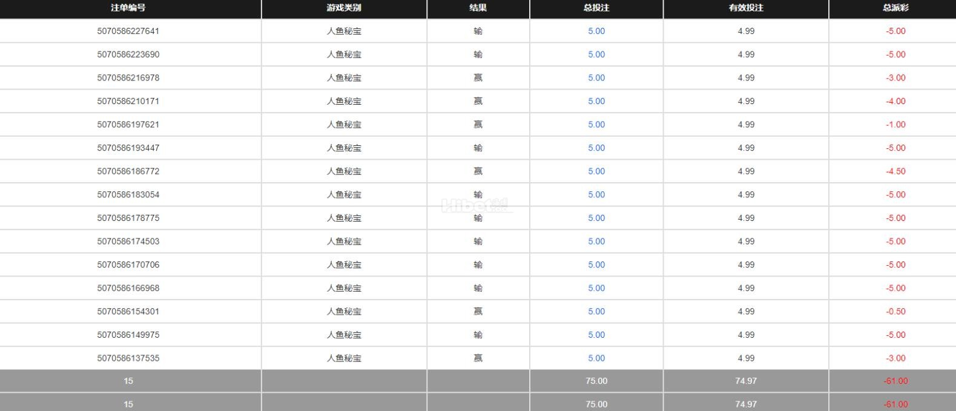Click the 结果 column header
This screenshot has height=411, width=956.
point(478,8)
